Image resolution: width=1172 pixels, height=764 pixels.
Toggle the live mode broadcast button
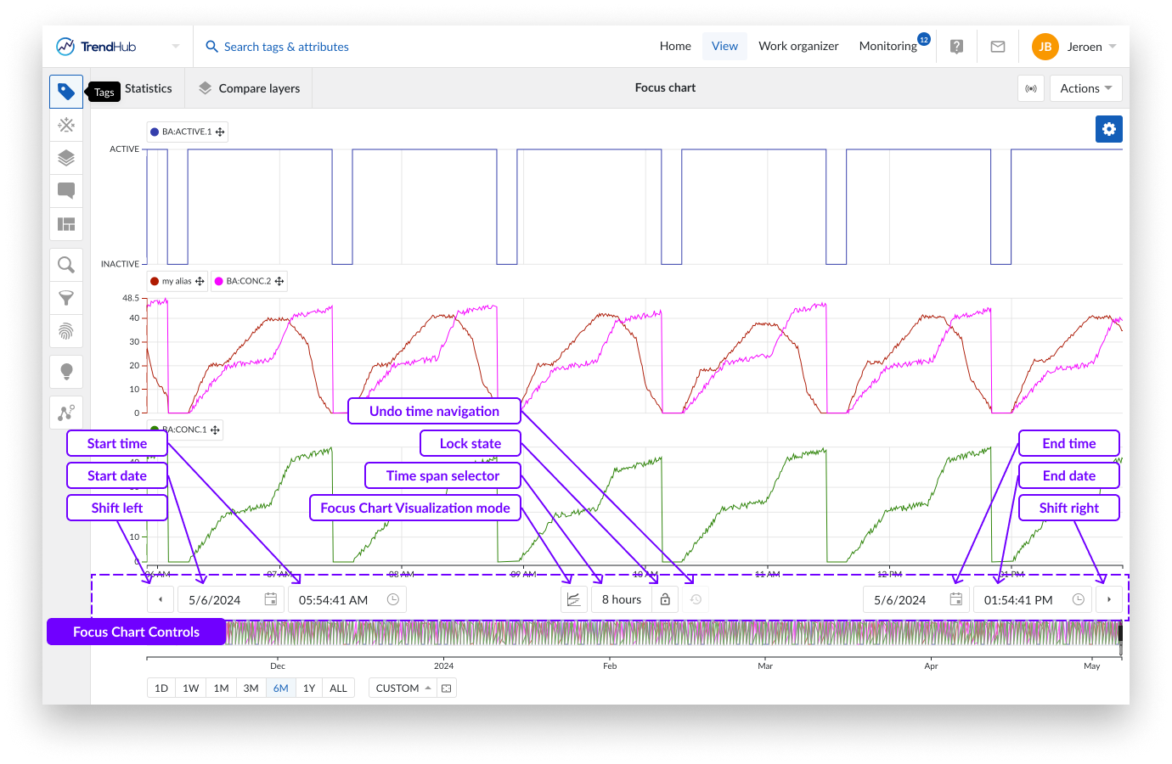(x=1031, y=88)
